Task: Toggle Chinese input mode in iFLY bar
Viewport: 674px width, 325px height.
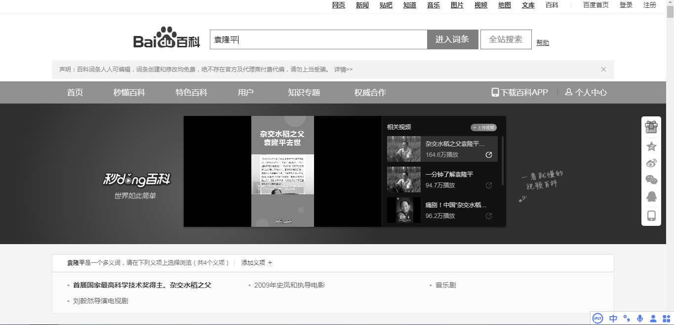Action: point(613,319)
